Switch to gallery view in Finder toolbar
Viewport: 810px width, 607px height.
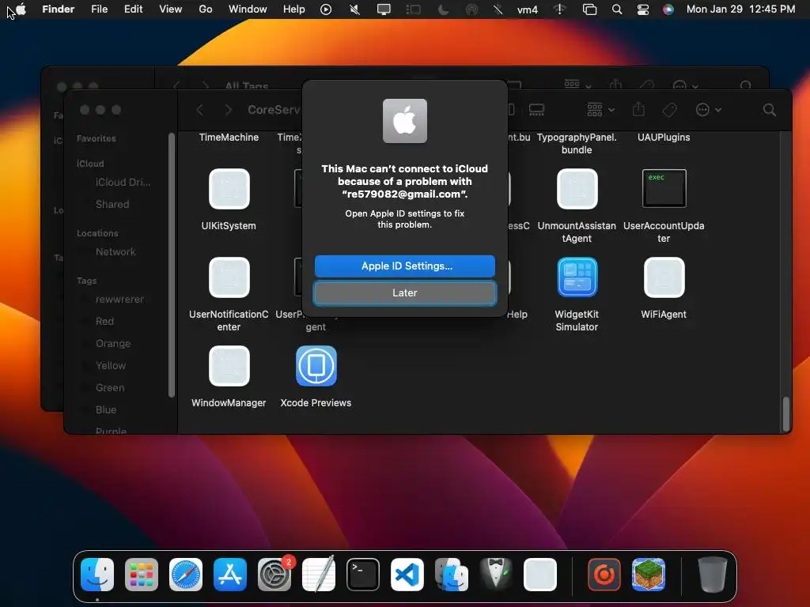pos(537,109)
